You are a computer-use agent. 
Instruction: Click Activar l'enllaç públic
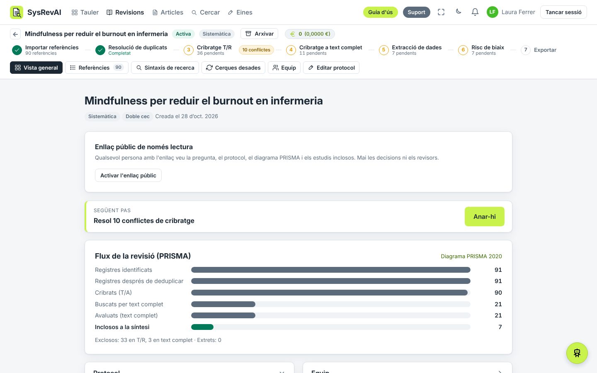(128, 175)
